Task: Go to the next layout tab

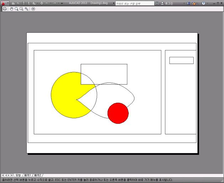Action: (9, 175)
